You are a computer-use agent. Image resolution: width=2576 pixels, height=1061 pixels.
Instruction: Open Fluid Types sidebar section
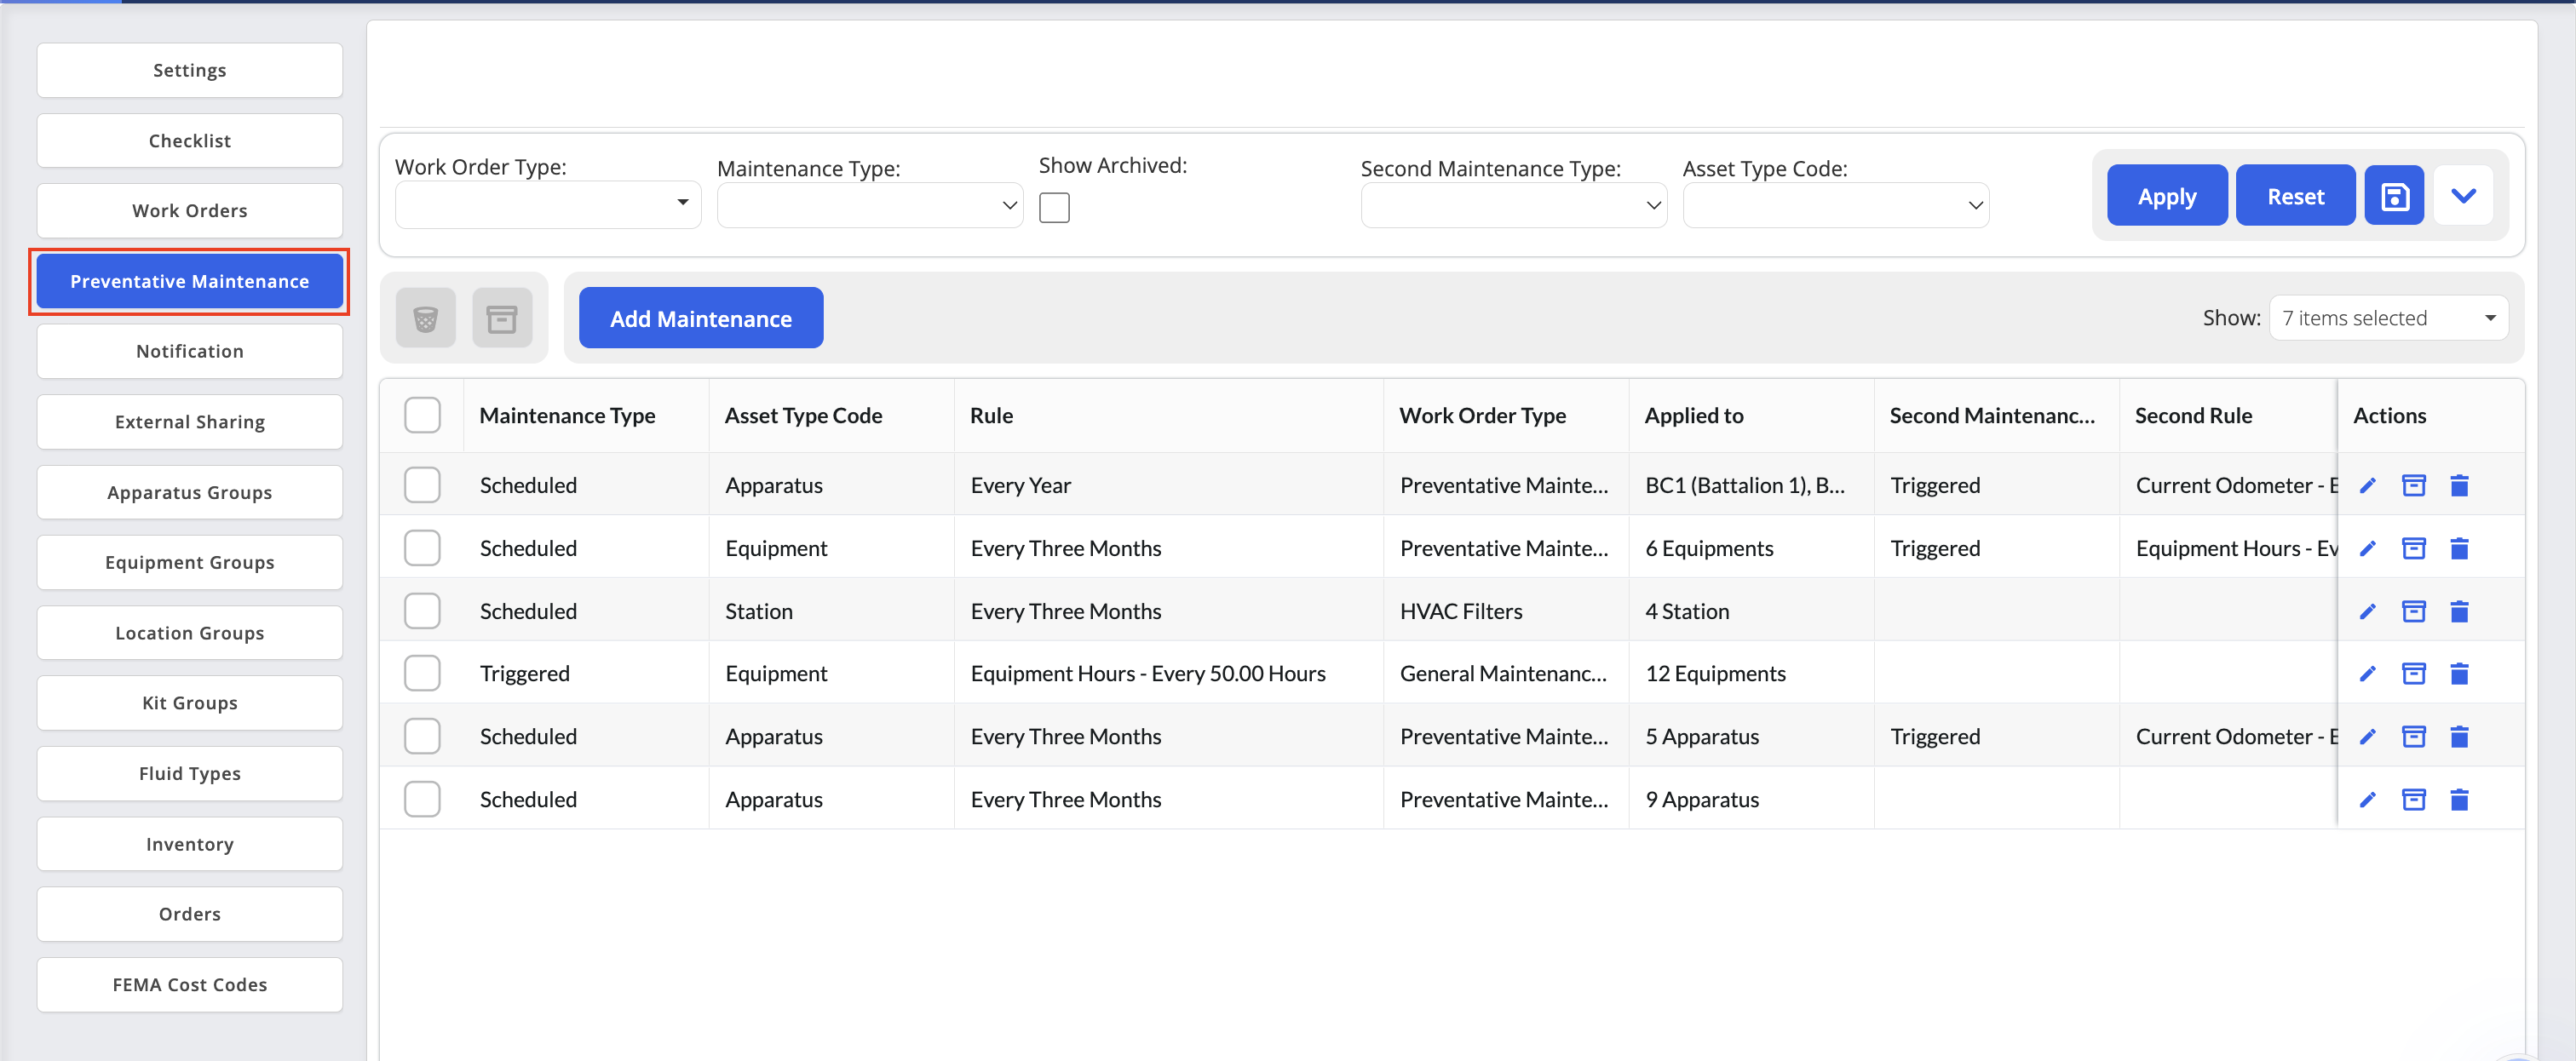[190, 774]
